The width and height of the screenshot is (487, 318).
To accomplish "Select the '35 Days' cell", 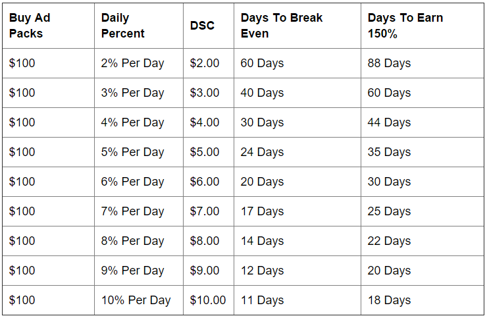I will (x=389, y=152).
